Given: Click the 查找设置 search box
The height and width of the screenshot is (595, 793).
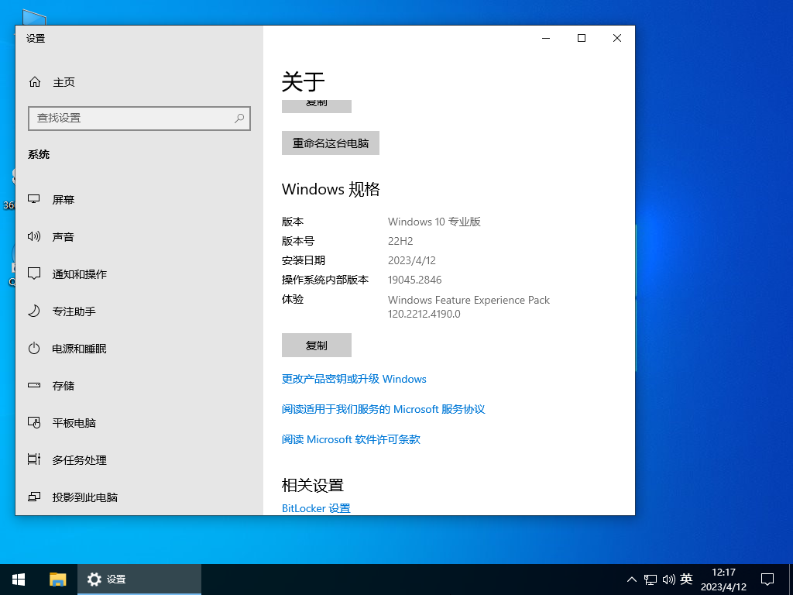Looking at the screenshot, I should [x=139, y=118].
